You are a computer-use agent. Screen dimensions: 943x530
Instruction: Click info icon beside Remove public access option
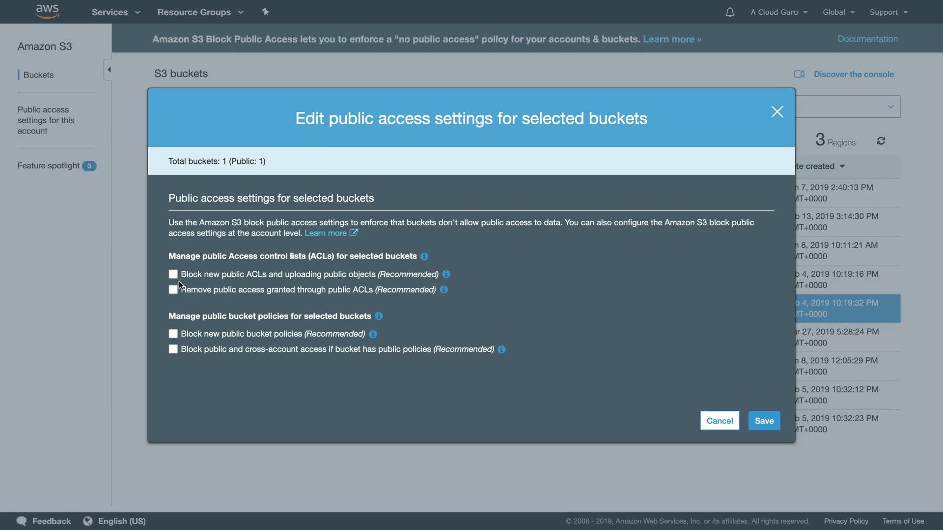(444, 290)
